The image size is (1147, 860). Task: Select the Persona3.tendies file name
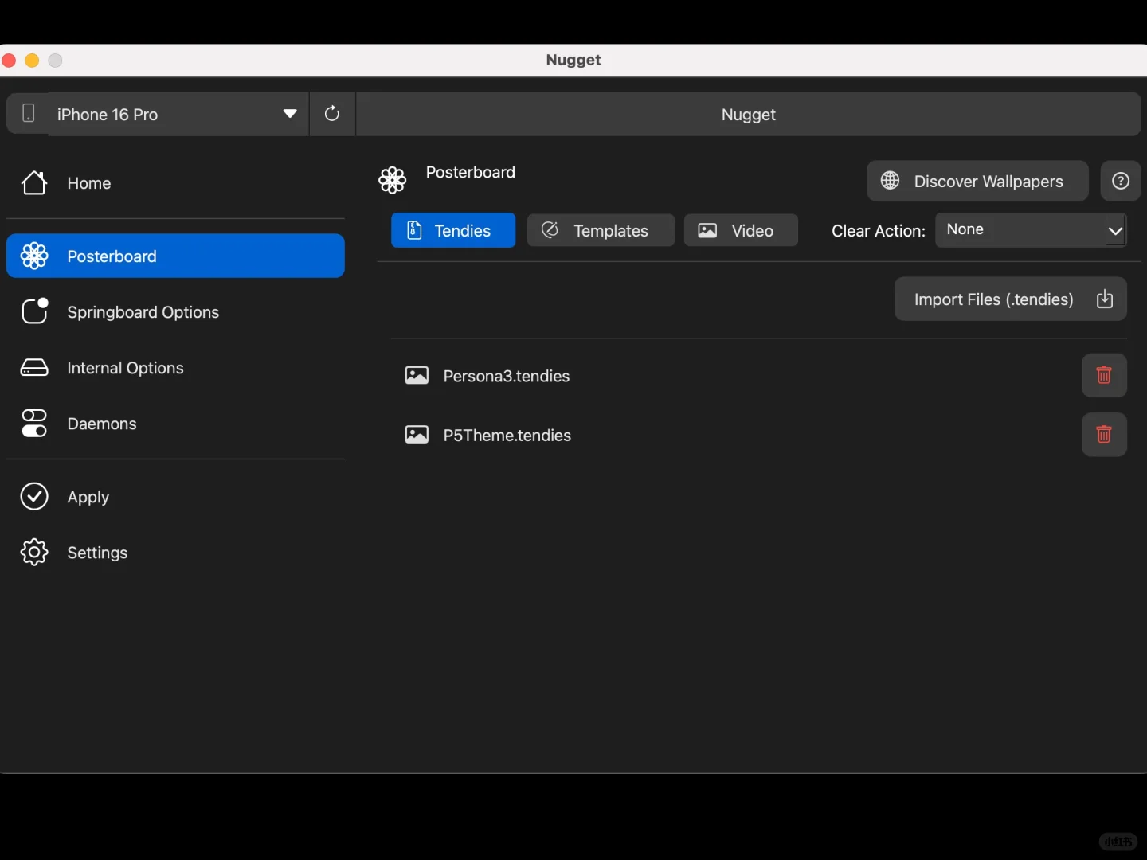pyautogui.click(x=507, y=376)
